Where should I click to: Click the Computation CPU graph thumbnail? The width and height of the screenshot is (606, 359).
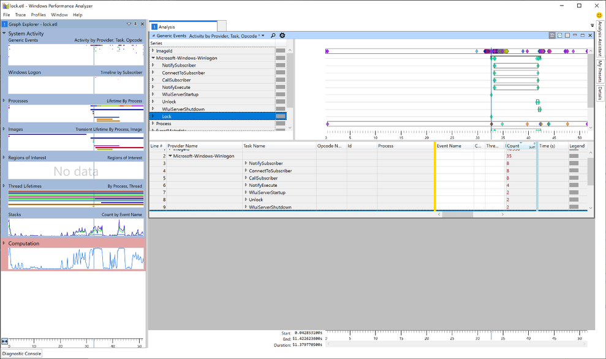point(76,259)
